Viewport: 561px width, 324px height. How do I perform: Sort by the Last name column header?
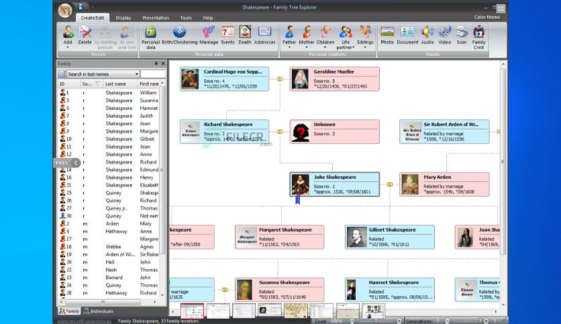(120, 84)
